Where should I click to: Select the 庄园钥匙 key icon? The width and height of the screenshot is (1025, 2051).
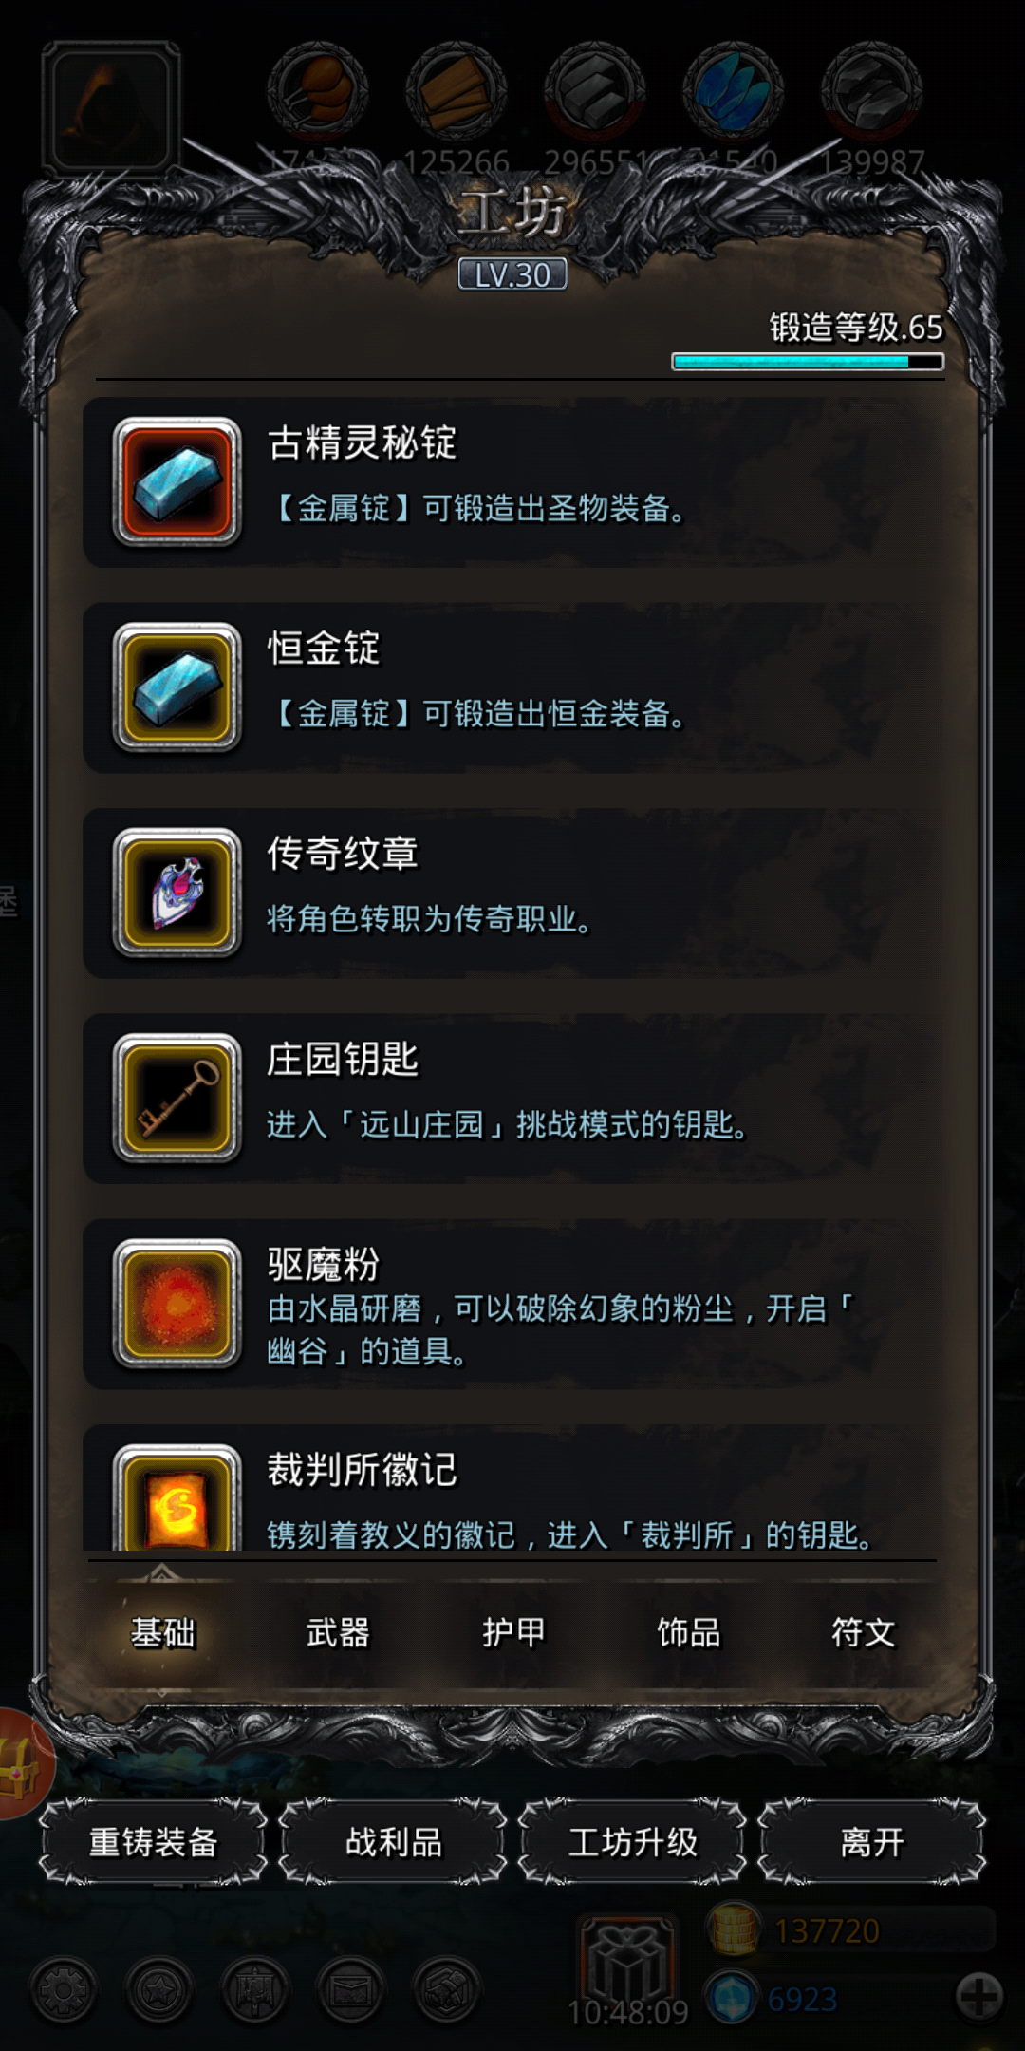[x=177, y=1098]
